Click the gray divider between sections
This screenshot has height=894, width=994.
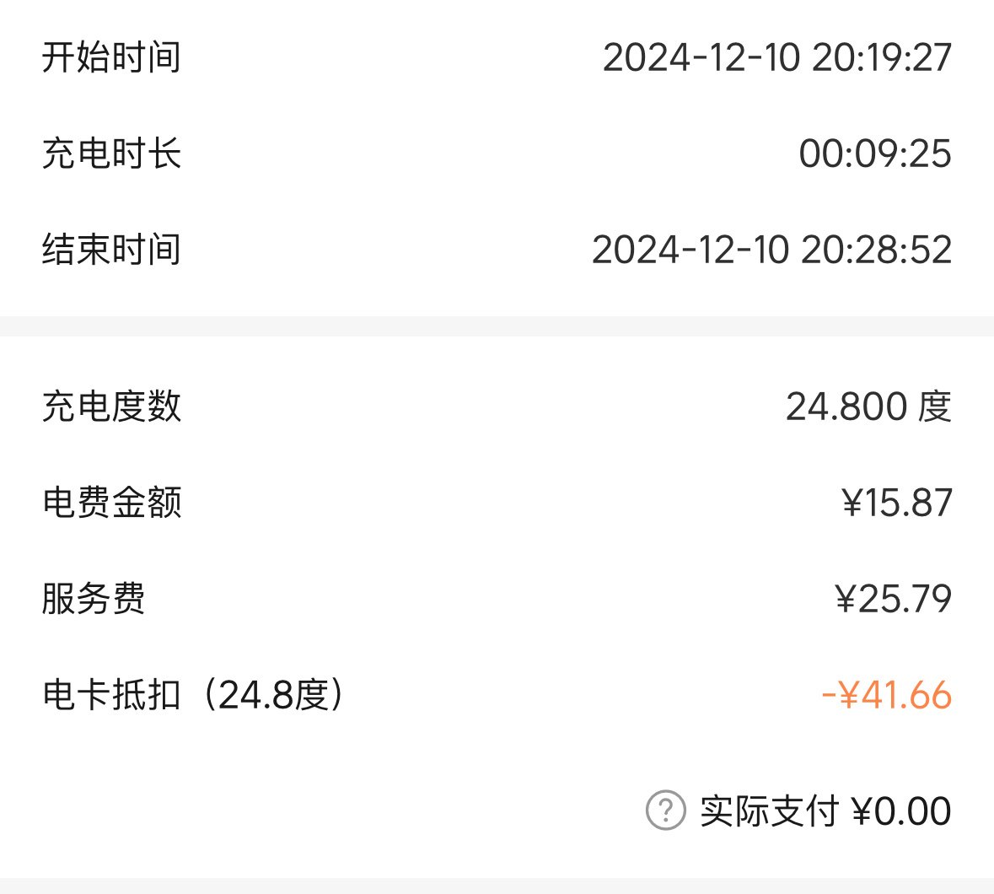tap(497, 326)
